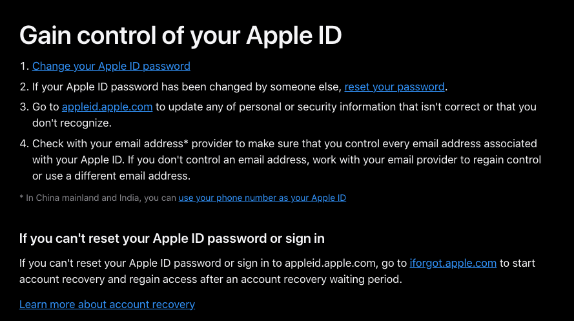
Task: Click the step 2 text about password changed by someone else
Action: coord(187,87)
